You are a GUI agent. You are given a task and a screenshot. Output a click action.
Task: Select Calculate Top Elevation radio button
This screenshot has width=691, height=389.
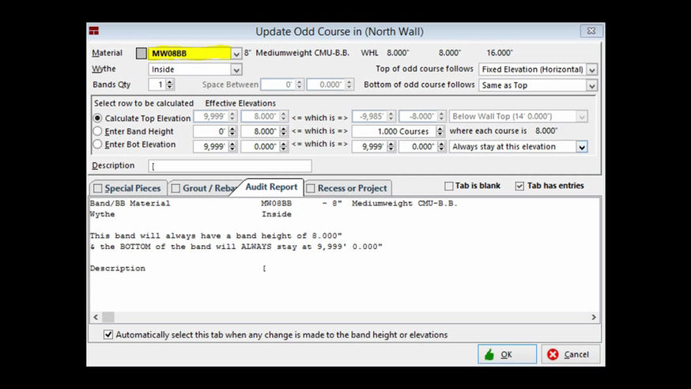coord(97,118)
